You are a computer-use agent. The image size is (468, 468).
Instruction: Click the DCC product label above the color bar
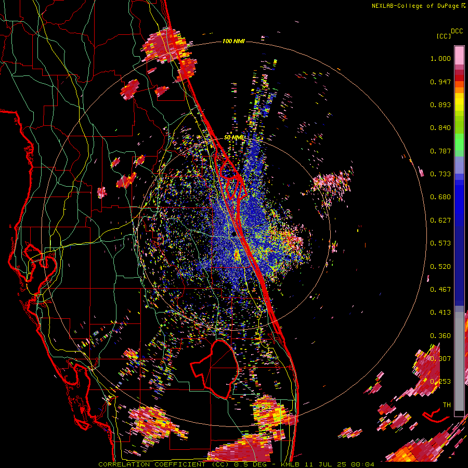coord(457,31)
